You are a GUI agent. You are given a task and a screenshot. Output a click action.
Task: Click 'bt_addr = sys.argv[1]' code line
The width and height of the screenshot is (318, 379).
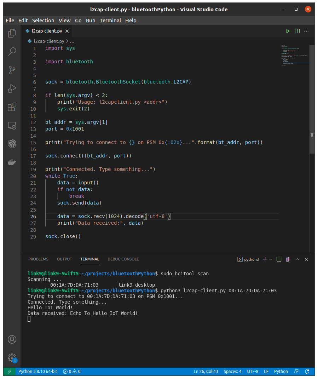76,122
